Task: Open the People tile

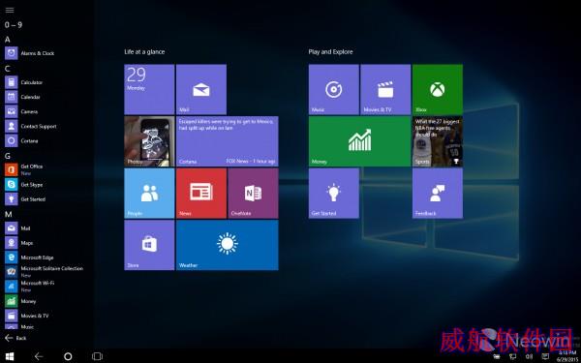Action: 149,193
